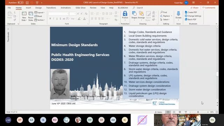Screen dimensions: 224x126
Task: Click the Numbering list icon
Action: tap(97, 14)
